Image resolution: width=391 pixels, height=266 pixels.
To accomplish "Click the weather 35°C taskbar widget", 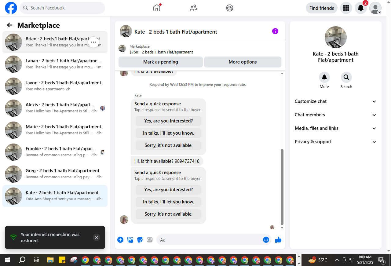I will click(x=318, y=260).
